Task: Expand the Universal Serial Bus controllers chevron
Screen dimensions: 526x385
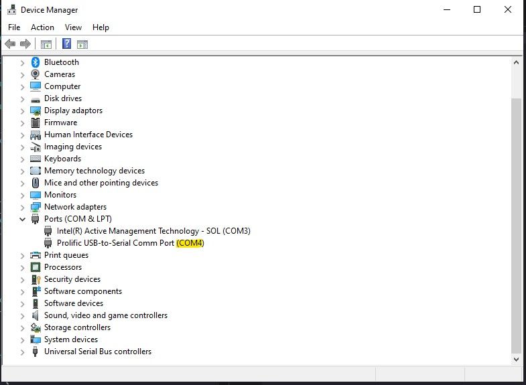Action: [x=22, y=352]
